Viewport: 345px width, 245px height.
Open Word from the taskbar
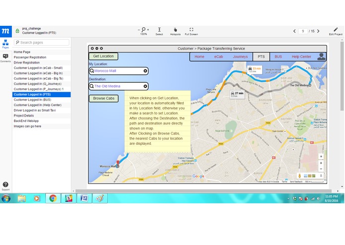84,198
